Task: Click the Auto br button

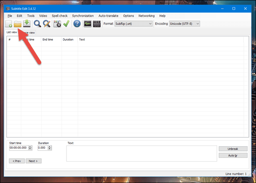Action: [x=233, y=155]
